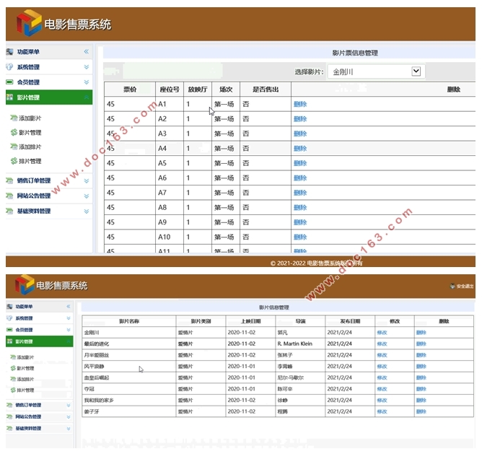Image resolution: width=482 pixels, height=454 pixels.
Task: Click 系统管理 icon in top sidebar
Action: 10,66
